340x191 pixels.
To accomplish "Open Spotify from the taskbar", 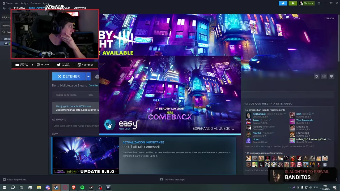I will (82, 187).
